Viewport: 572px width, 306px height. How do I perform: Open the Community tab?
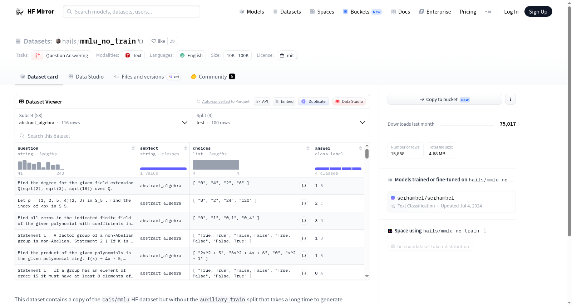[x=213, y=77]
